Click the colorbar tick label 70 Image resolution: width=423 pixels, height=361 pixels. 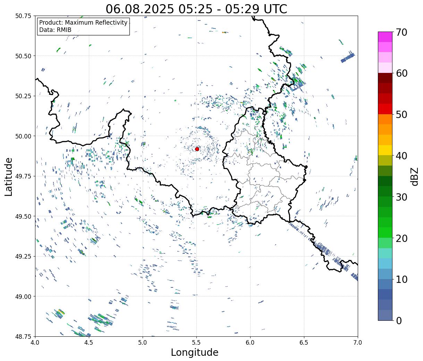click(x=401, y=32)
